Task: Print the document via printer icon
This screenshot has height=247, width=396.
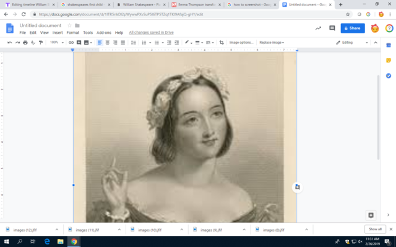Action: pos(25,43)
